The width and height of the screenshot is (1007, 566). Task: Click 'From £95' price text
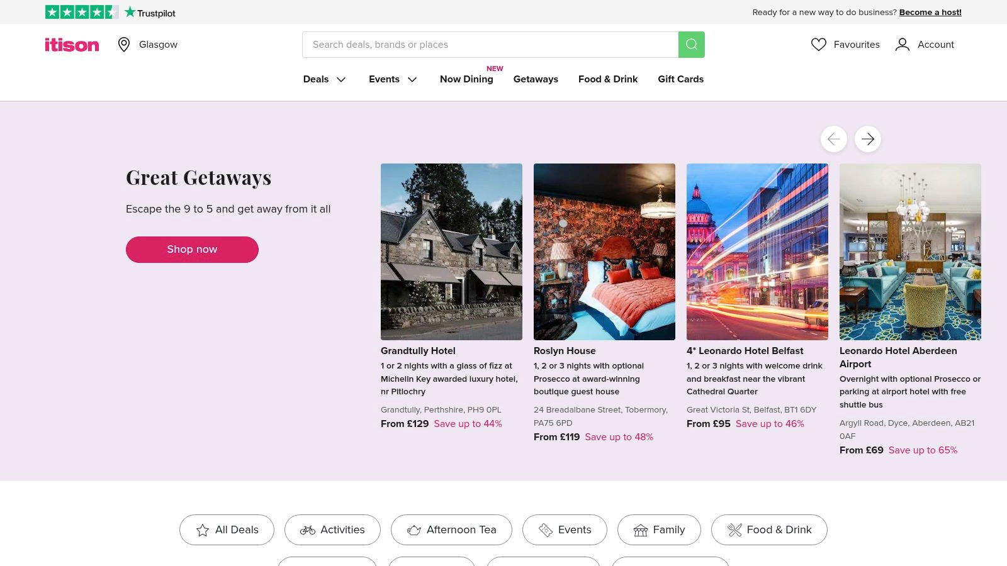tap(709, 424)
